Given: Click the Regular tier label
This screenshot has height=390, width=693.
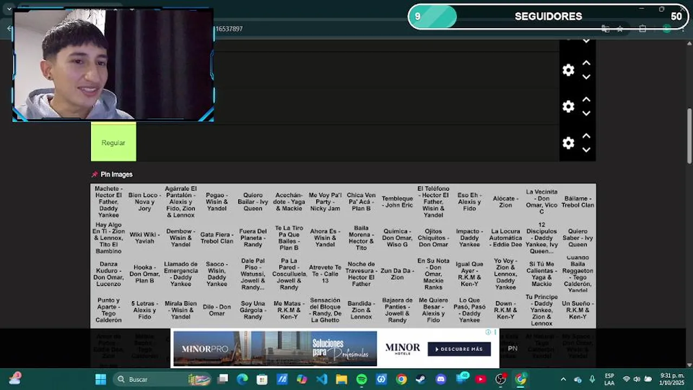Looking at the screenshot, I should (x=113, y=142).
